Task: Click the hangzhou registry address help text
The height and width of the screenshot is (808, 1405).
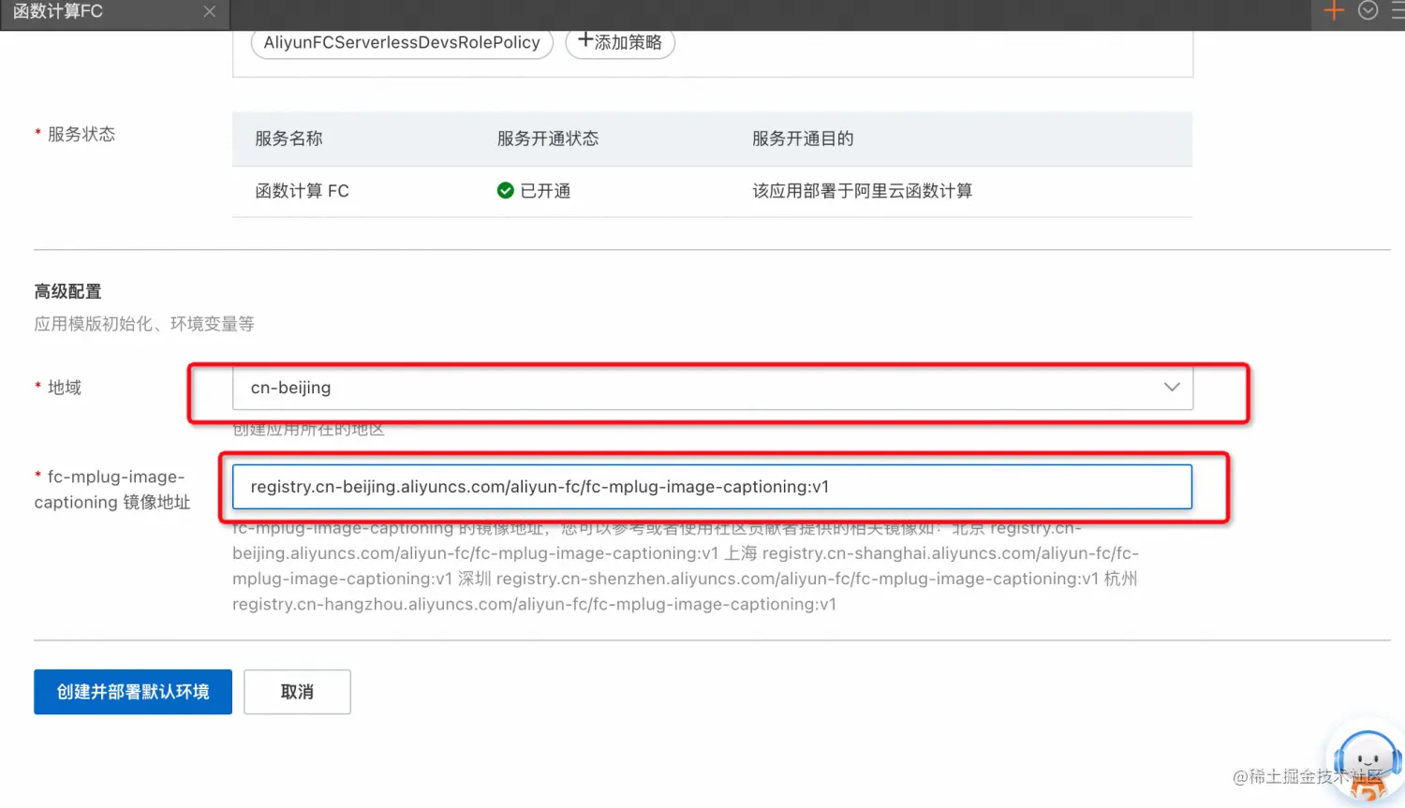Action: 534,605
